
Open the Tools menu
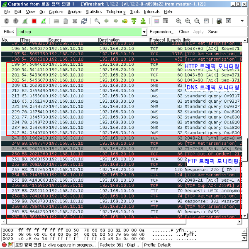coord(134,12)
